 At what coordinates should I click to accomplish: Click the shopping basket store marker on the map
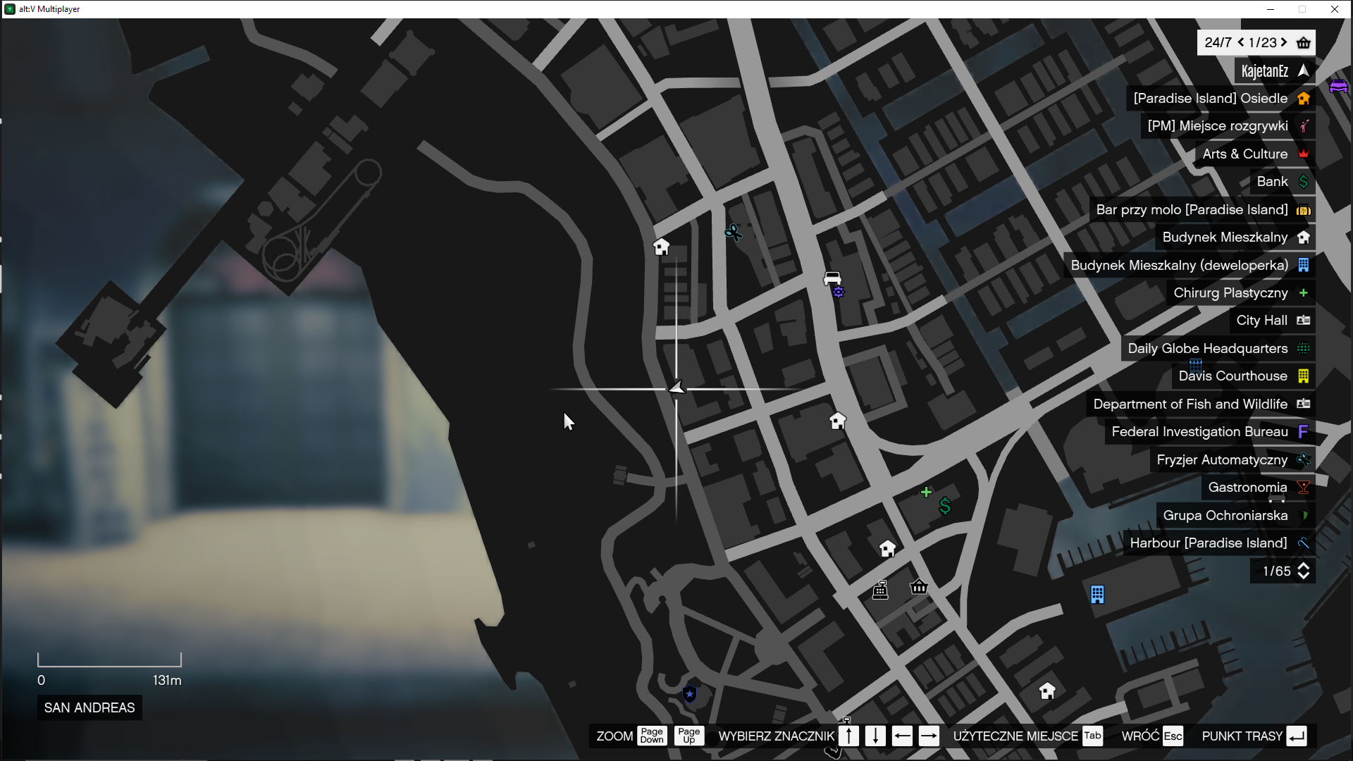click(919, 586)
